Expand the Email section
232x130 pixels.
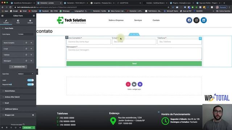coord(18,103)
